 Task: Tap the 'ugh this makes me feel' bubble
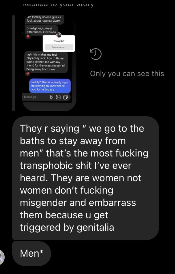(46, 62)
